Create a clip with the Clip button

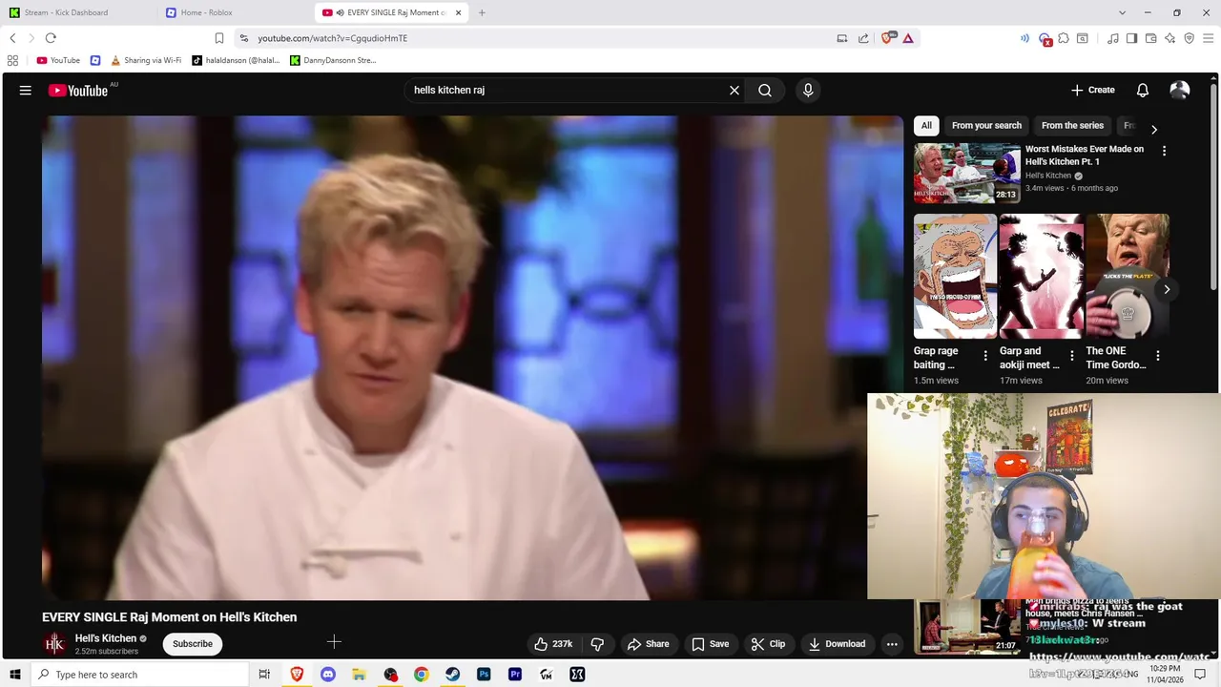click(x=768, y=644)
